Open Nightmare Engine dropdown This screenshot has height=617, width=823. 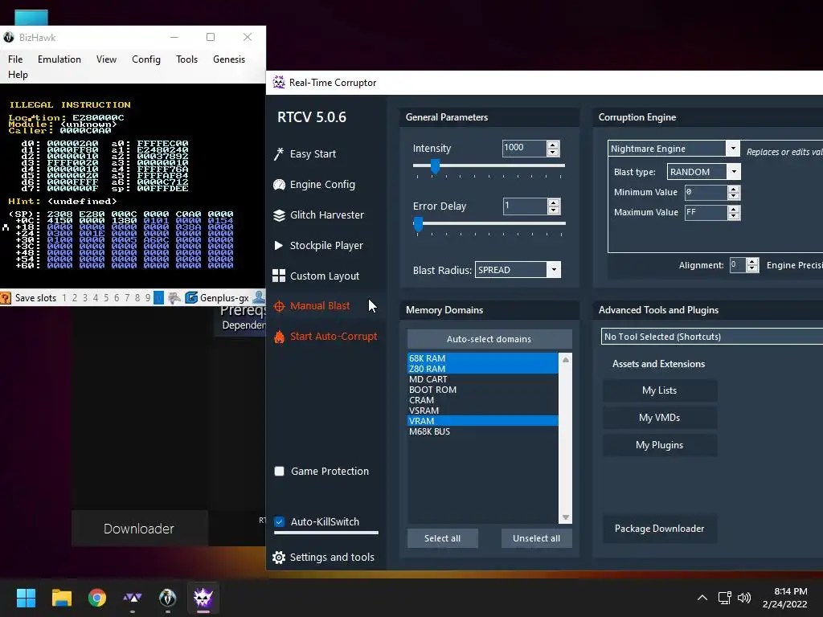click(x=733, y=149)
